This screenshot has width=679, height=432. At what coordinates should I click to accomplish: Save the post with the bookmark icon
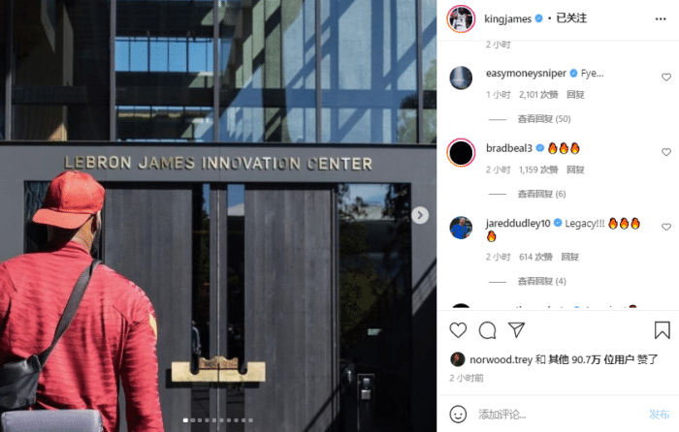[662, 330]
